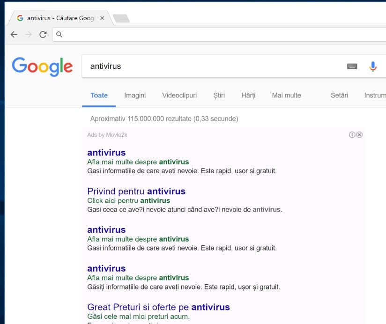This screenshot has height=324, width=386.
Task: Switch to the Hărți tab
Action: (248, 96)
